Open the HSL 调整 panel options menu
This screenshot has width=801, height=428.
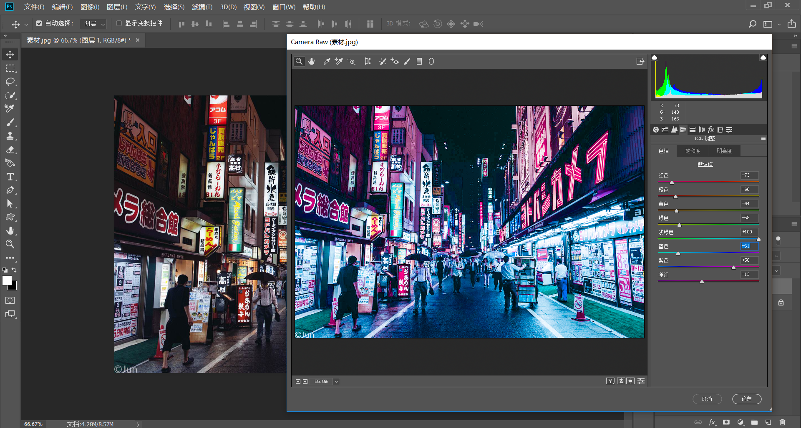point(763,138)
